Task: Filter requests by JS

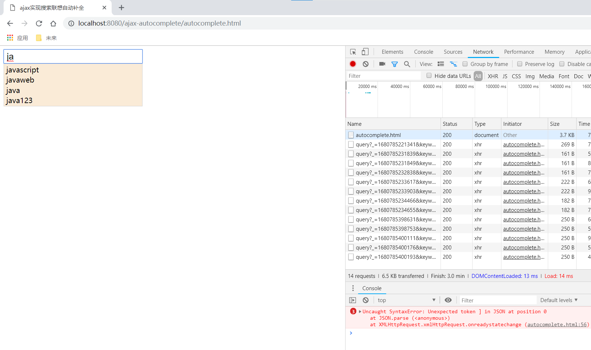Action: click(505, 76)
